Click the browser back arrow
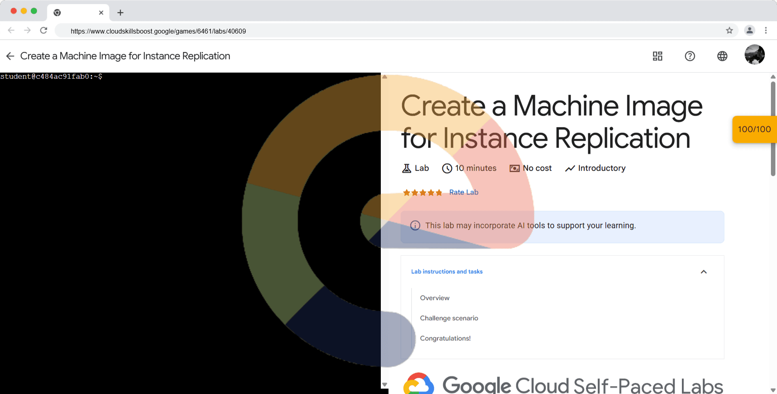 pyautogui.click(x=11, y=30)
